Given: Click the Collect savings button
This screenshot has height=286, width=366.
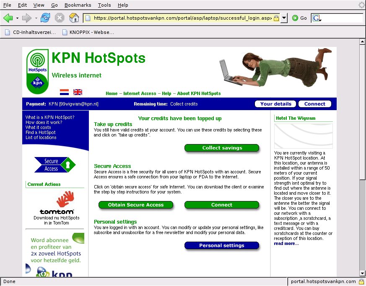Looking at the screenshot, I should coord(222,148).
